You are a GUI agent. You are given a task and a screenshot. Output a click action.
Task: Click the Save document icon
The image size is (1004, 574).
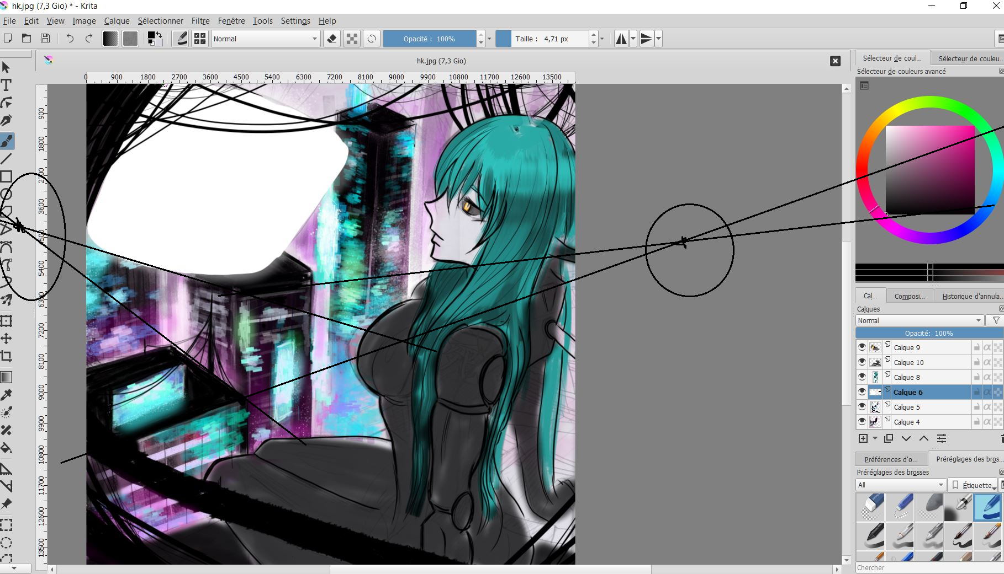point(45,39)
